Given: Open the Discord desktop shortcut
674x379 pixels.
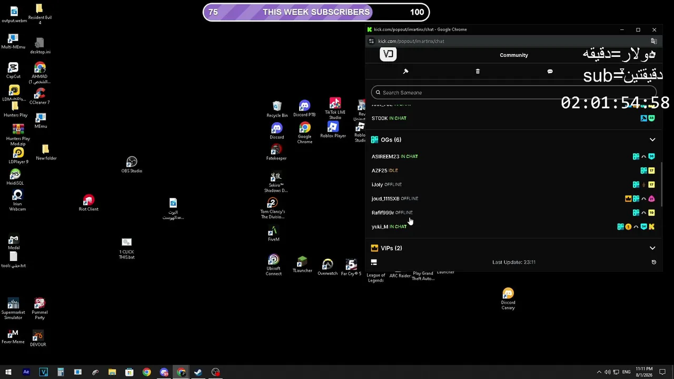Looking at the screenshot, I should pyautogui.click(x=276, y=131).
